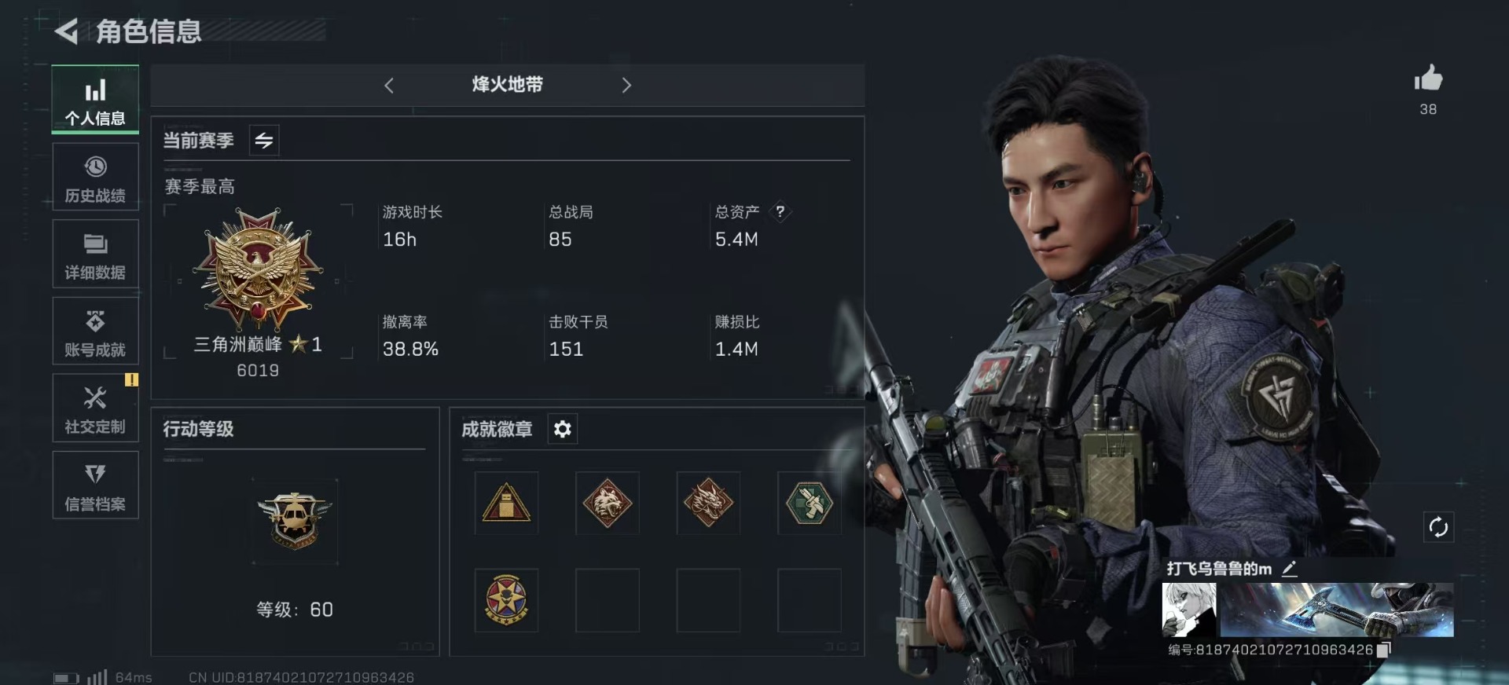Toggle the 当前赛季 season switch
Image resolution: width=1509 pixels, height=685 pixels.
264,141
